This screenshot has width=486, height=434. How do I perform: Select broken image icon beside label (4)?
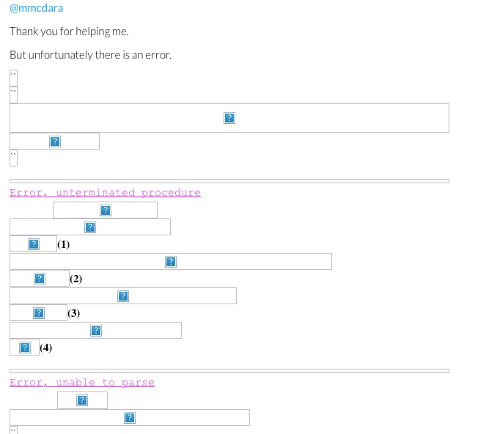pyautogui.click(x=25, y=347)
